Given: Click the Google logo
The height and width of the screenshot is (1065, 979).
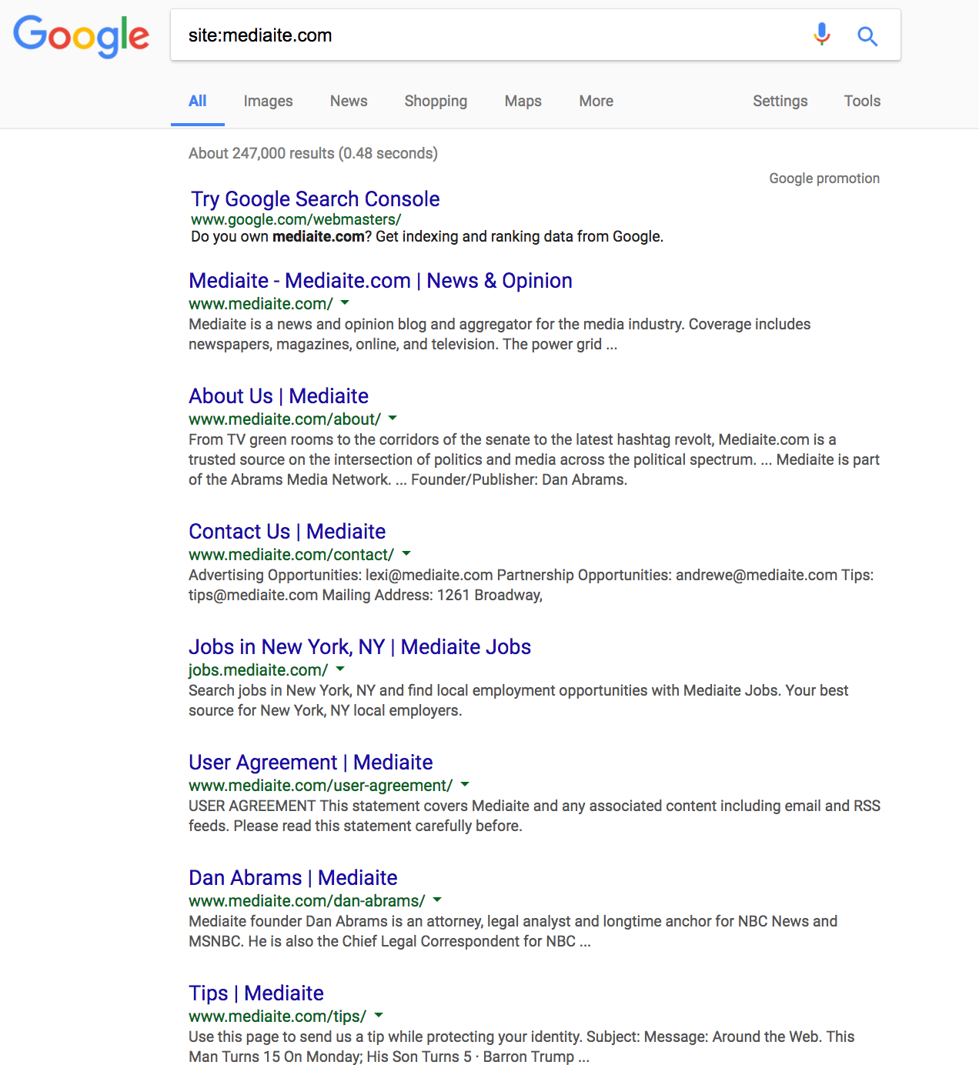Looking at the screenshot, I should 81,35.
